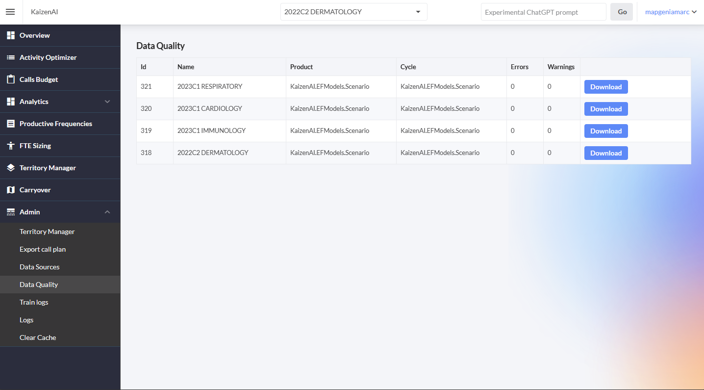Screen dimensions: 704x390
Task: Click the Carryover map icon
Action: [x=10, y=190]
